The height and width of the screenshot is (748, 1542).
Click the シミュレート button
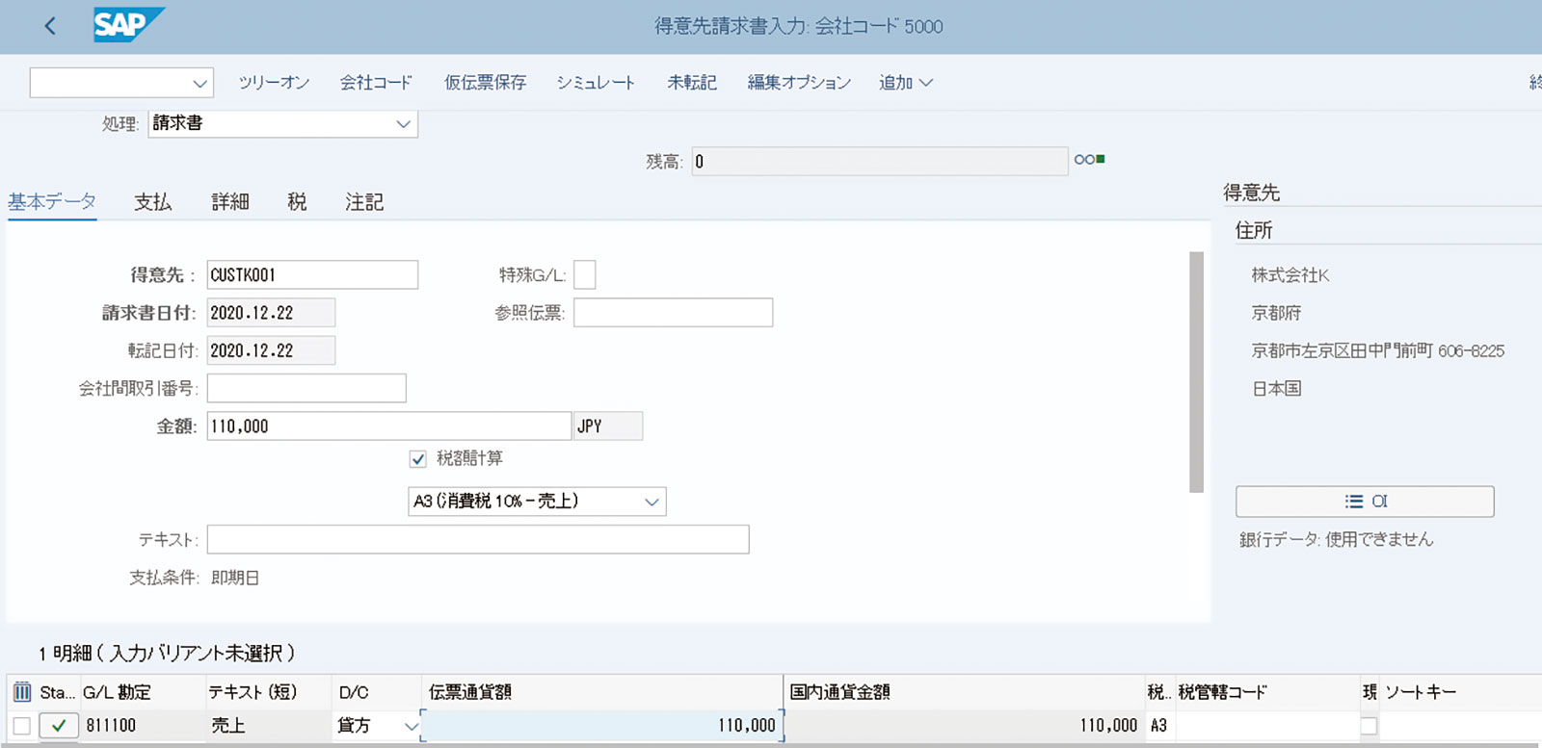click(596, 83)
